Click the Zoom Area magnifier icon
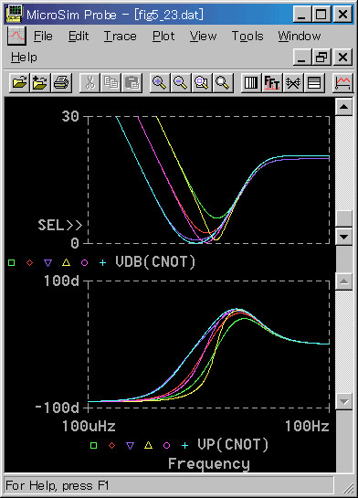The image size is (358, 498). [202, 83]
